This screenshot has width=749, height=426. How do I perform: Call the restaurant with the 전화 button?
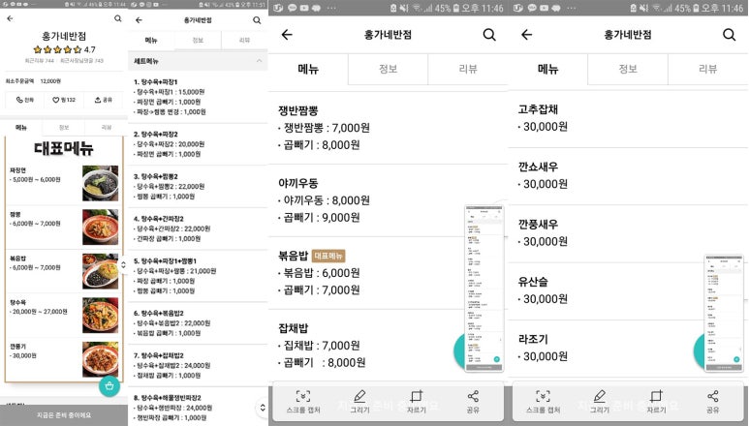25,100
